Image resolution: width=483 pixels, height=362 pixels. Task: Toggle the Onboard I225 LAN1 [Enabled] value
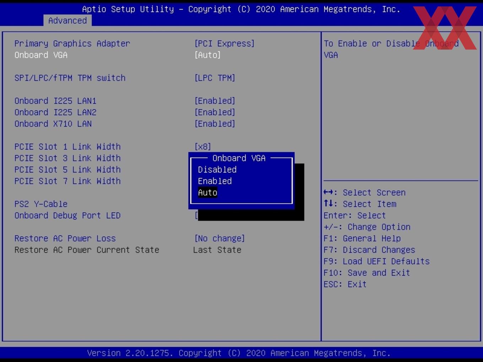pyautogui.click(x=215, y=101)
